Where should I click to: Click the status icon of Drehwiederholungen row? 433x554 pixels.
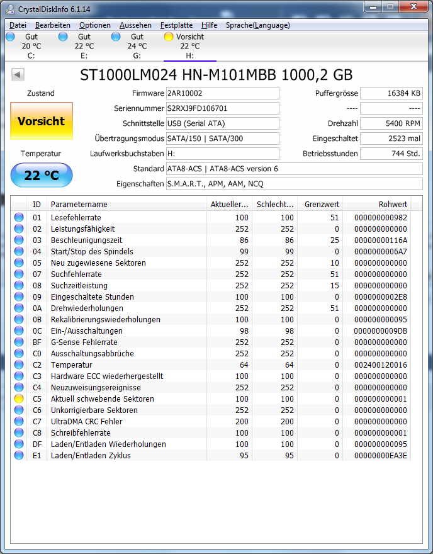19,308
